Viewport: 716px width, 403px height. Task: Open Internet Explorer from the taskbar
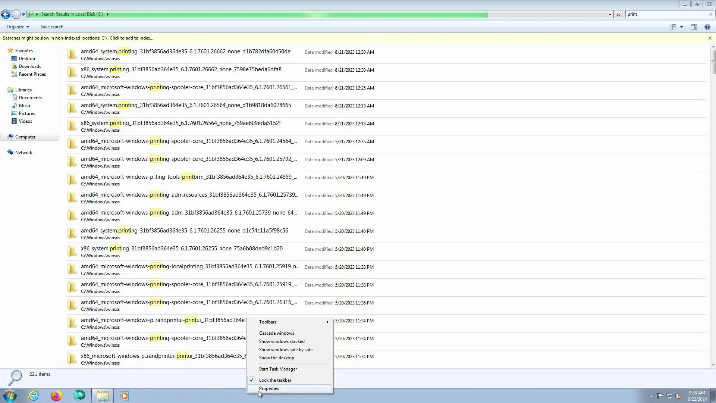[34, 396]
